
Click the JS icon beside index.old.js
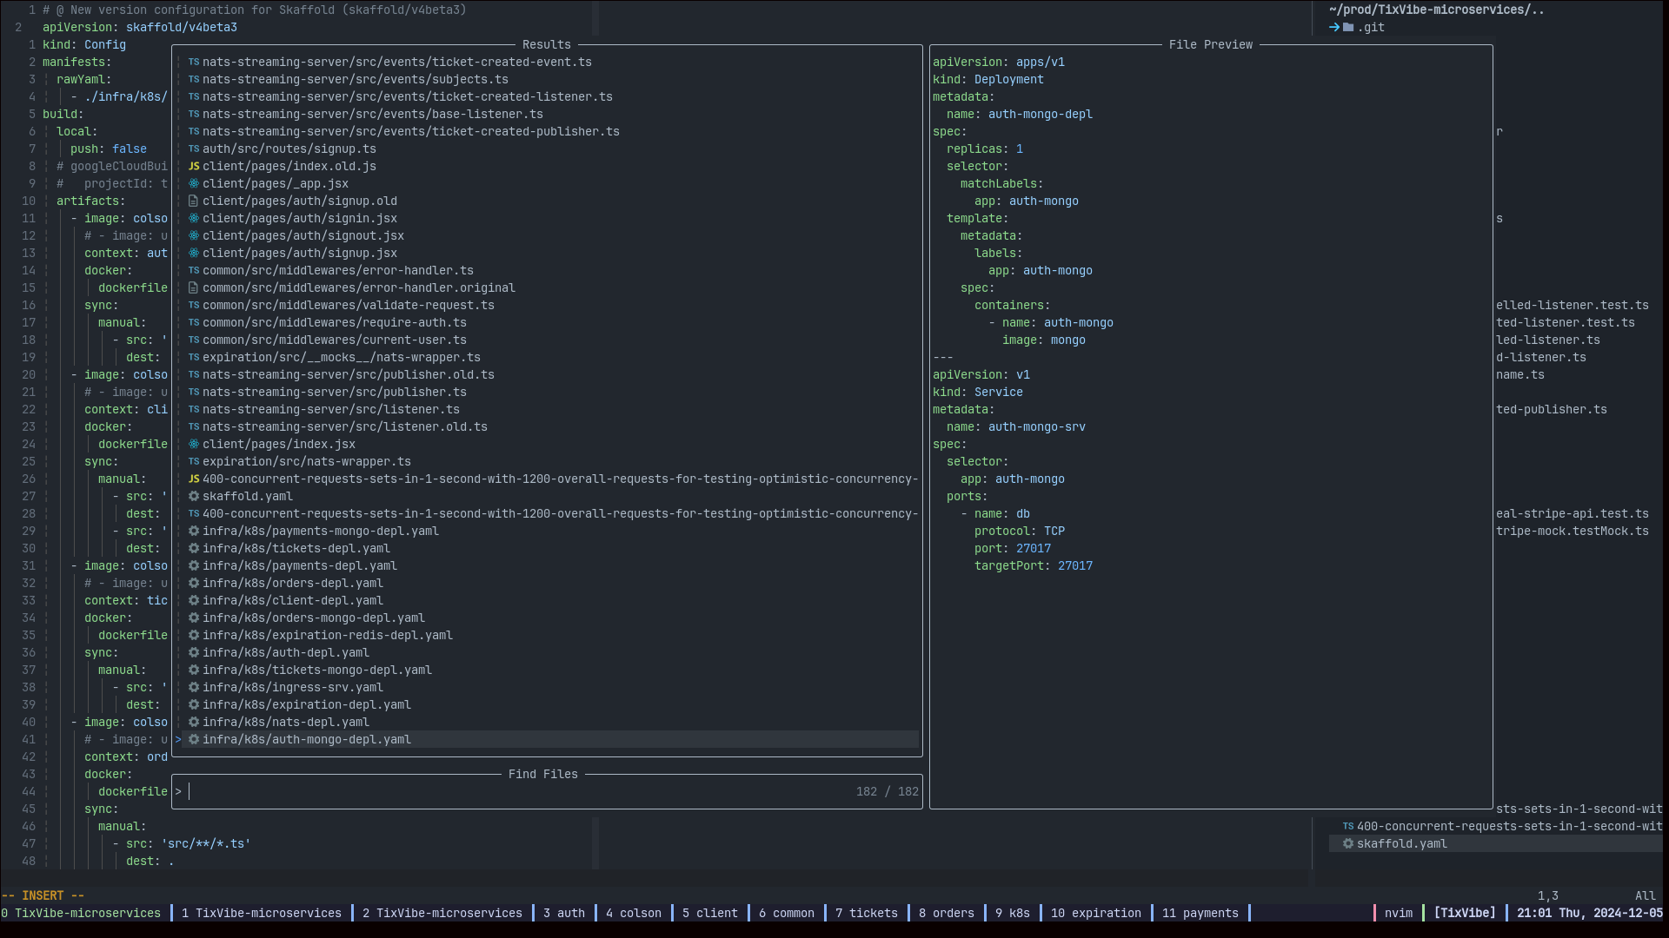click(194, 166)
